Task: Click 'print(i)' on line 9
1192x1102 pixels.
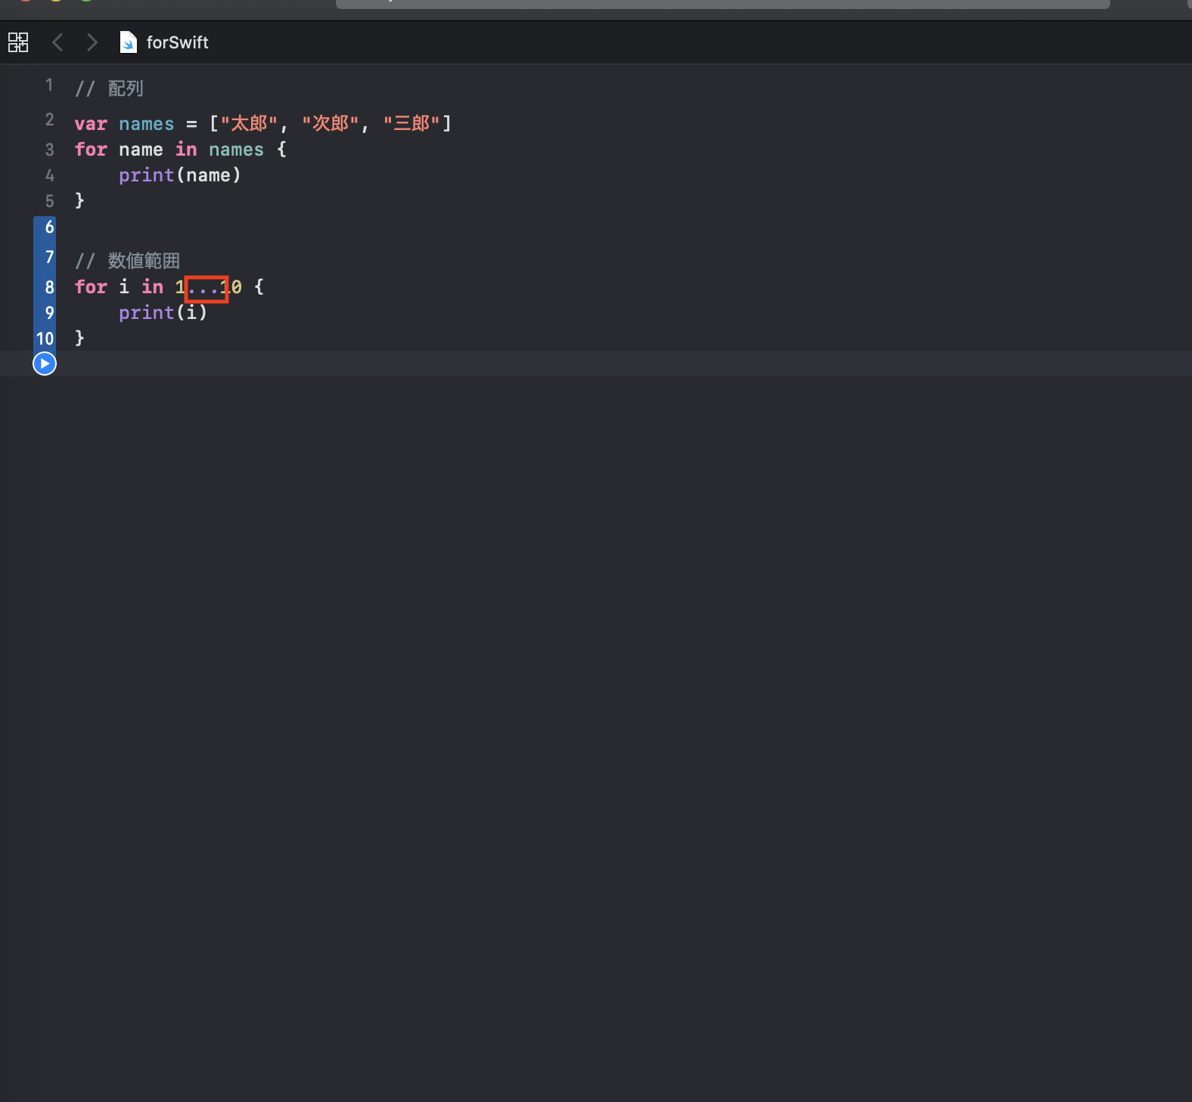Action: click(163, 313)
